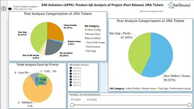Click the black back arrow icon
The image size is (194, 109).
[10, 9]
